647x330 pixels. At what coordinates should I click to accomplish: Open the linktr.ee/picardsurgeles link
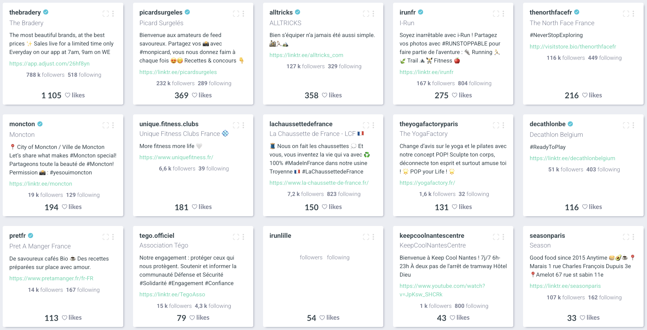178,72
